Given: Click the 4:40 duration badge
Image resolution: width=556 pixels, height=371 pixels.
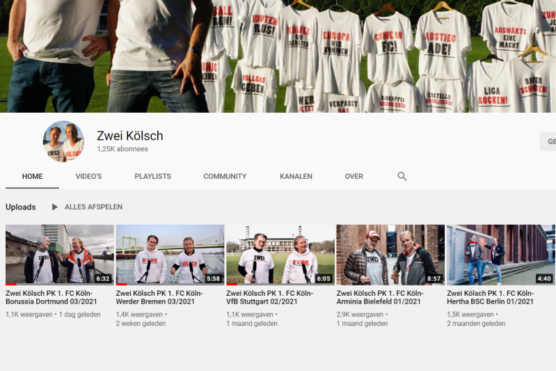Looking at the screenshot, I should (544, 278).
